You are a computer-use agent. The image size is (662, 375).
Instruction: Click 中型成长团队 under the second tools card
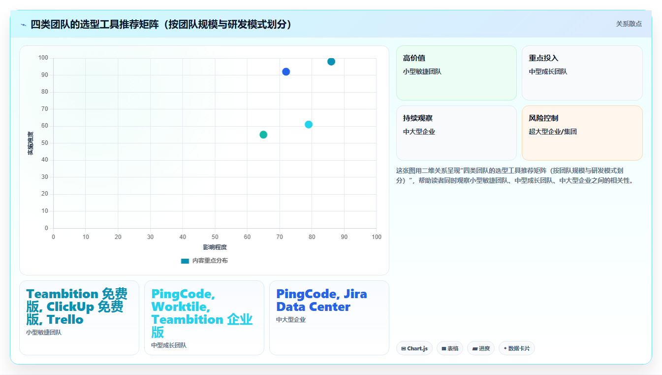(169, 345)
